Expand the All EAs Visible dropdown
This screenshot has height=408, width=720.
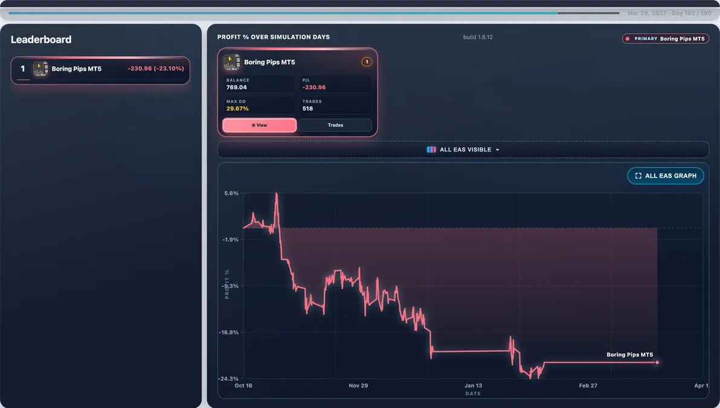463,150
